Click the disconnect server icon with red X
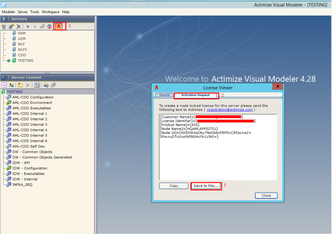This screenshot has width=332, height=234. coord(49,26)
